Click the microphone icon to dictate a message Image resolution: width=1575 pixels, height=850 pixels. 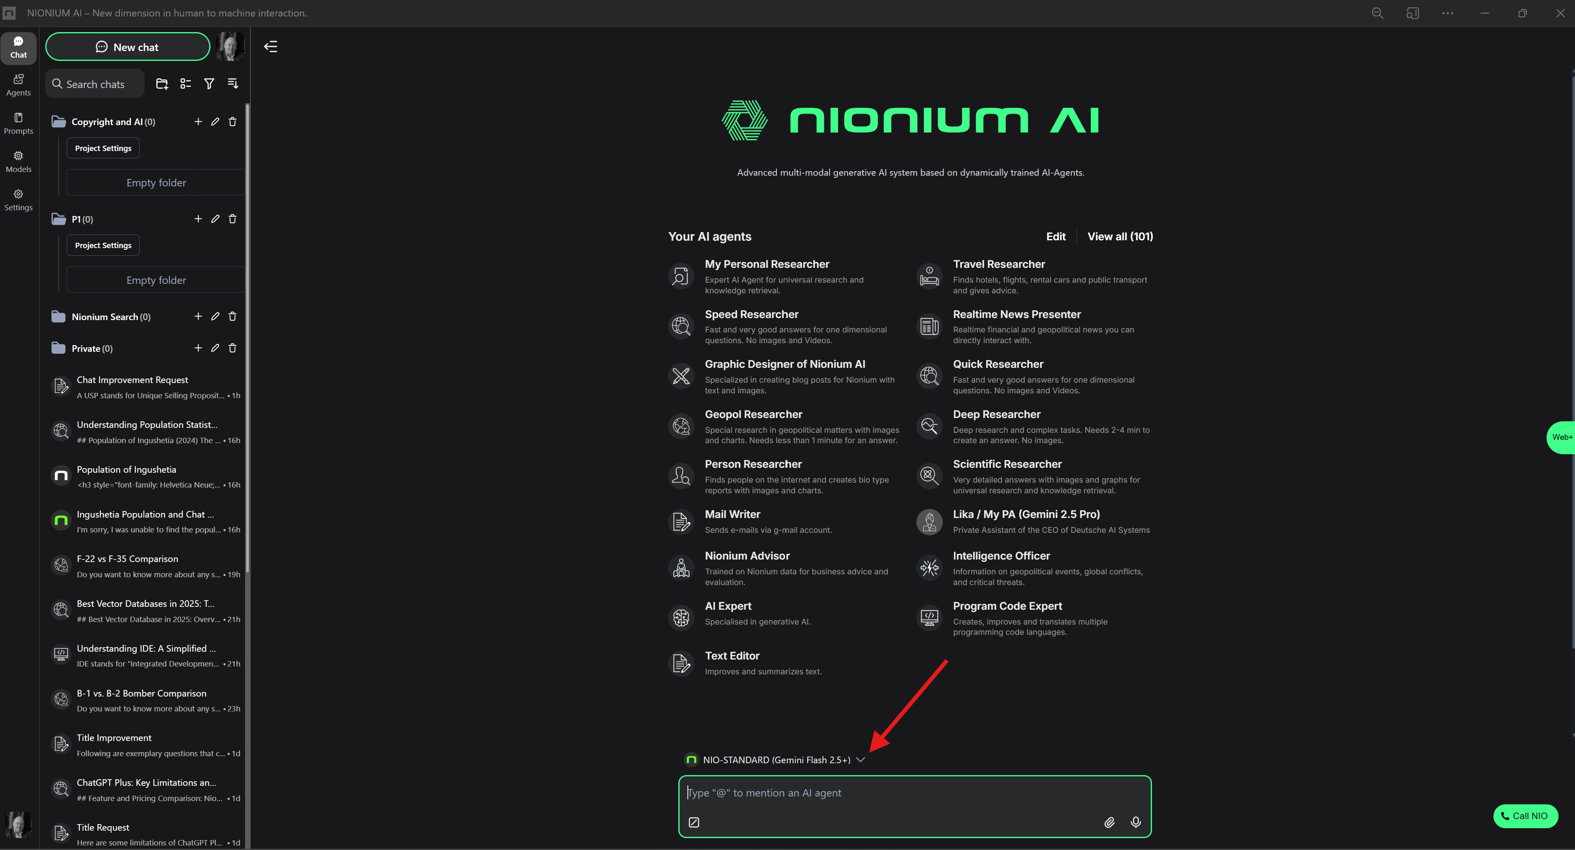tap(1136, 822)
